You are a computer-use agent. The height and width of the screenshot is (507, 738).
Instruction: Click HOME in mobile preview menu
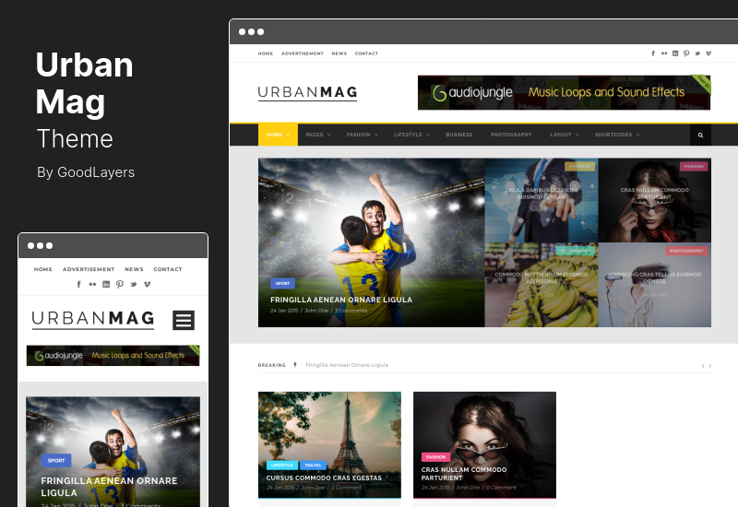[42, 269]
